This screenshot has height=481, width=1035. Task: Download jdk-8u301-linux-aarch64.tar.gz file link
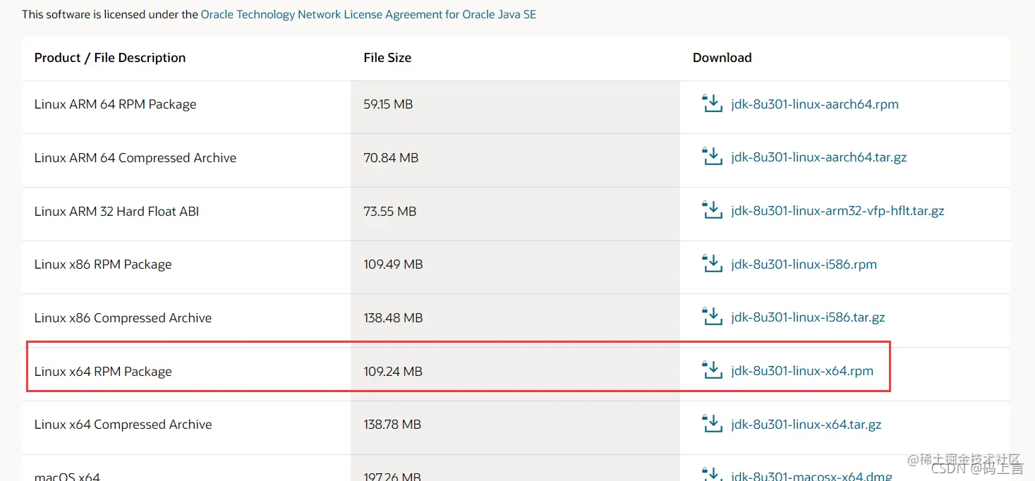(819, 158)
